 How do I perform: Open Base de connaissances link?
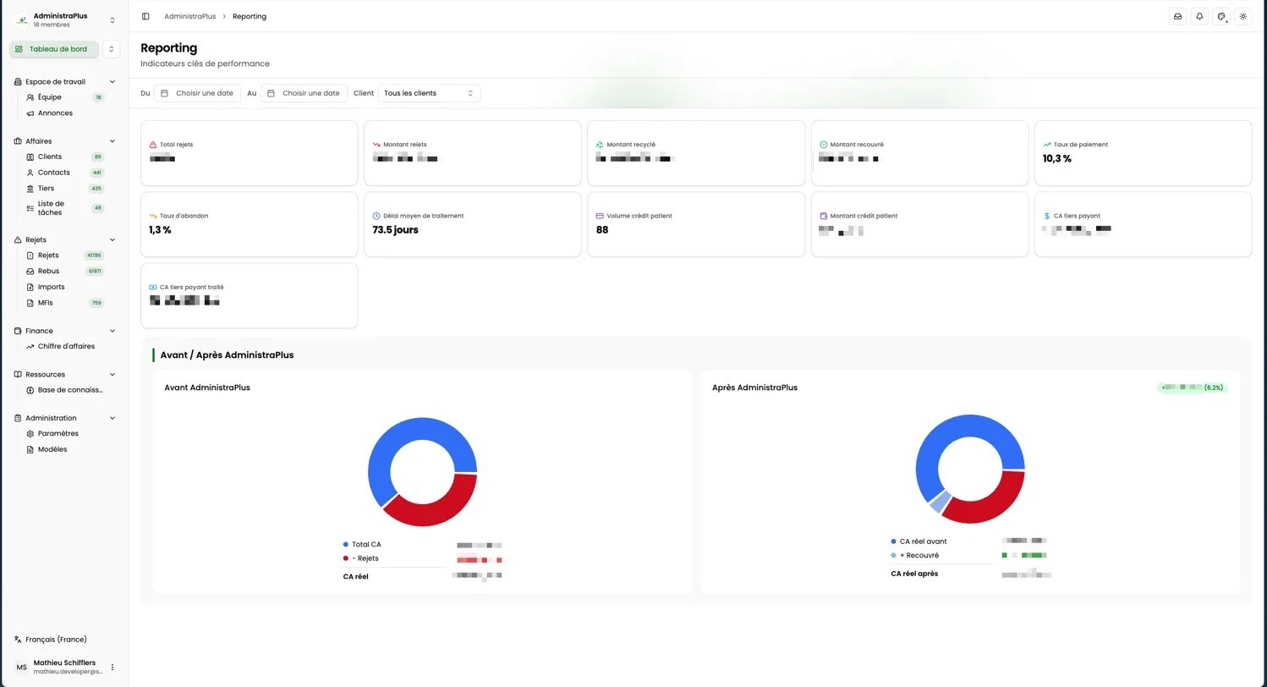[64, 390]
